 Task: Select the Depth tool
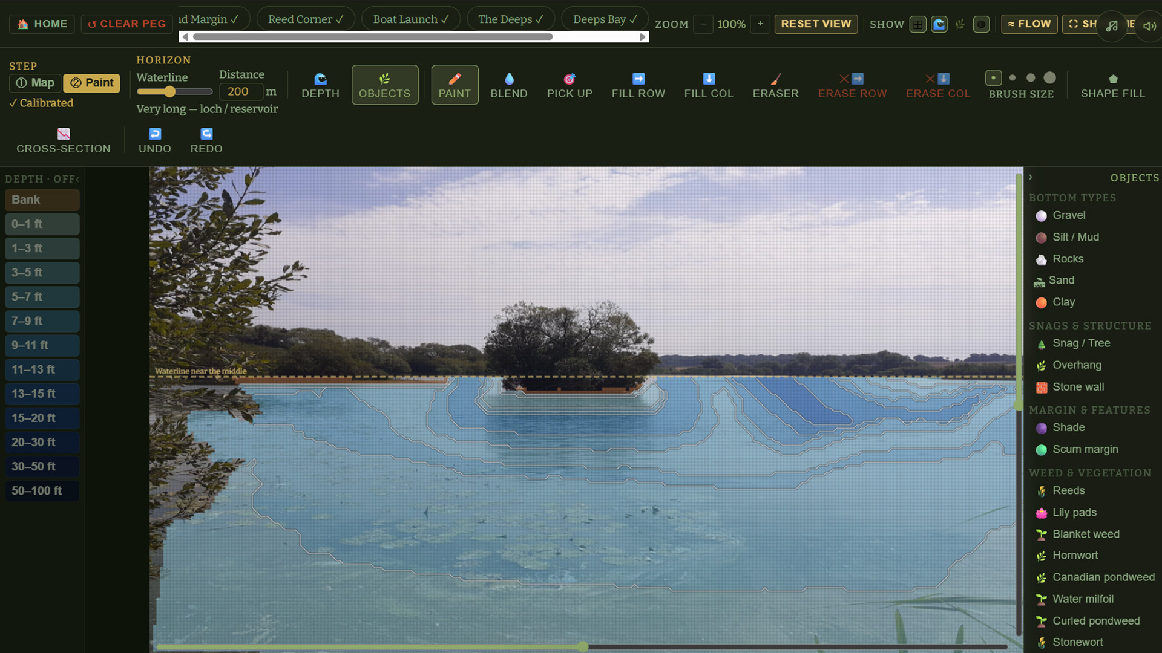tap(320, 85)
